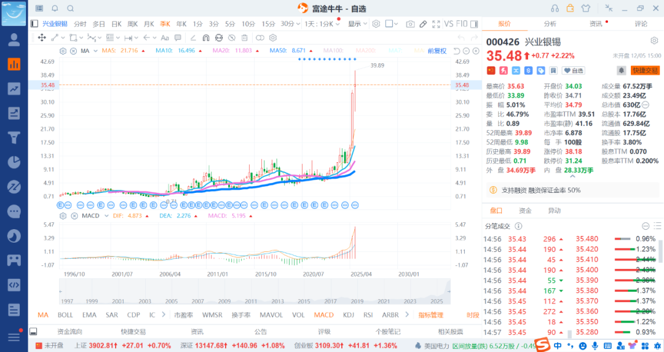Switch chart to fullscreen expand icon

pos(436,24)
